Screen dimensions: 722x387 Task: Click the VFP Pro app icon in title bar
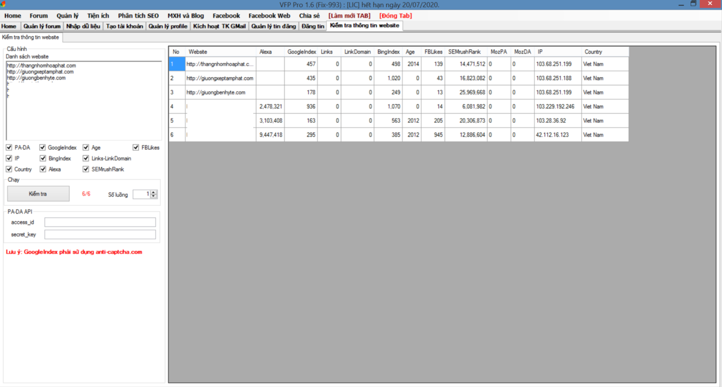click(4, 4)
